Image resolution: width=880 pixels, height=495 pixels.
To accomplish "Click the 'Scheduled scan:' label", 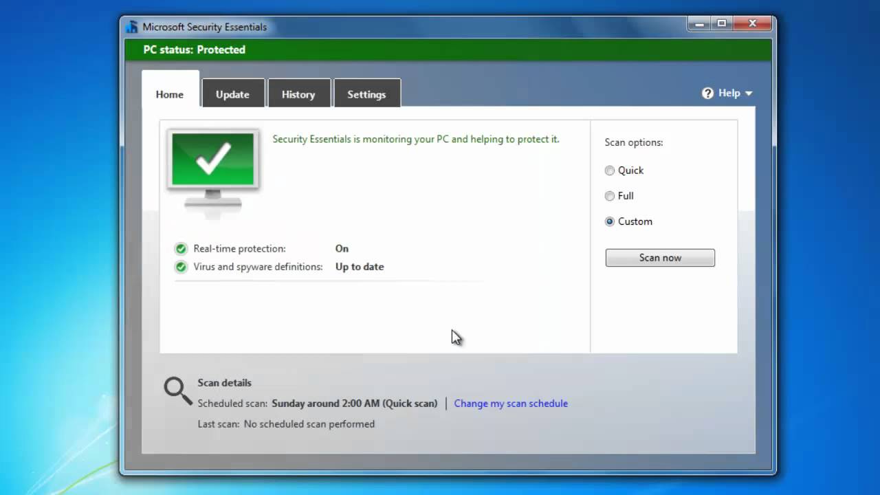I will click(232, 404).
